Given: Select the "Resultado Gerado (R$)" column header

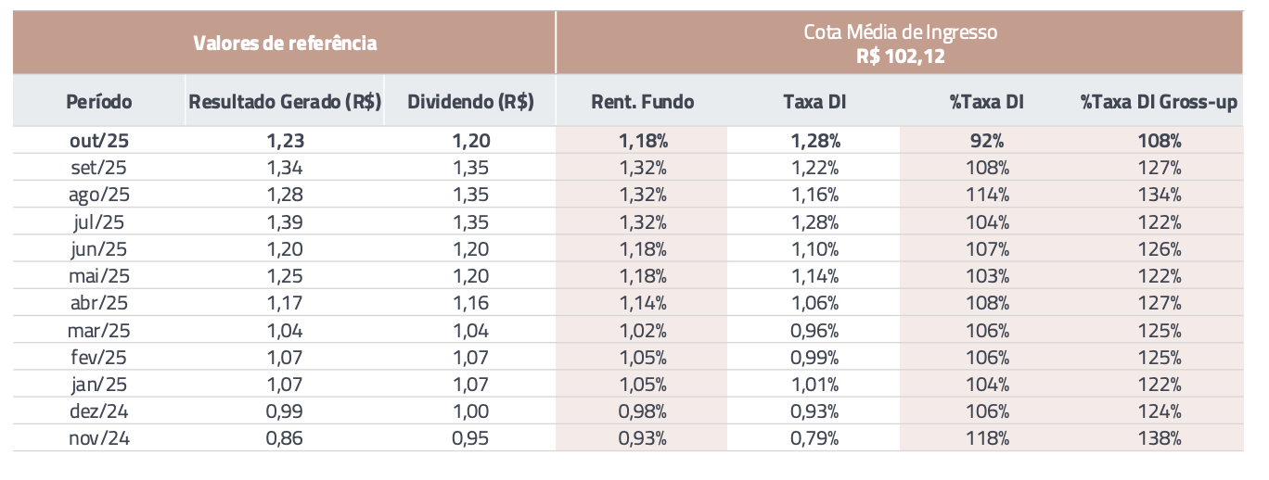Looking at the screenshot, I should (x=286, y=102).
